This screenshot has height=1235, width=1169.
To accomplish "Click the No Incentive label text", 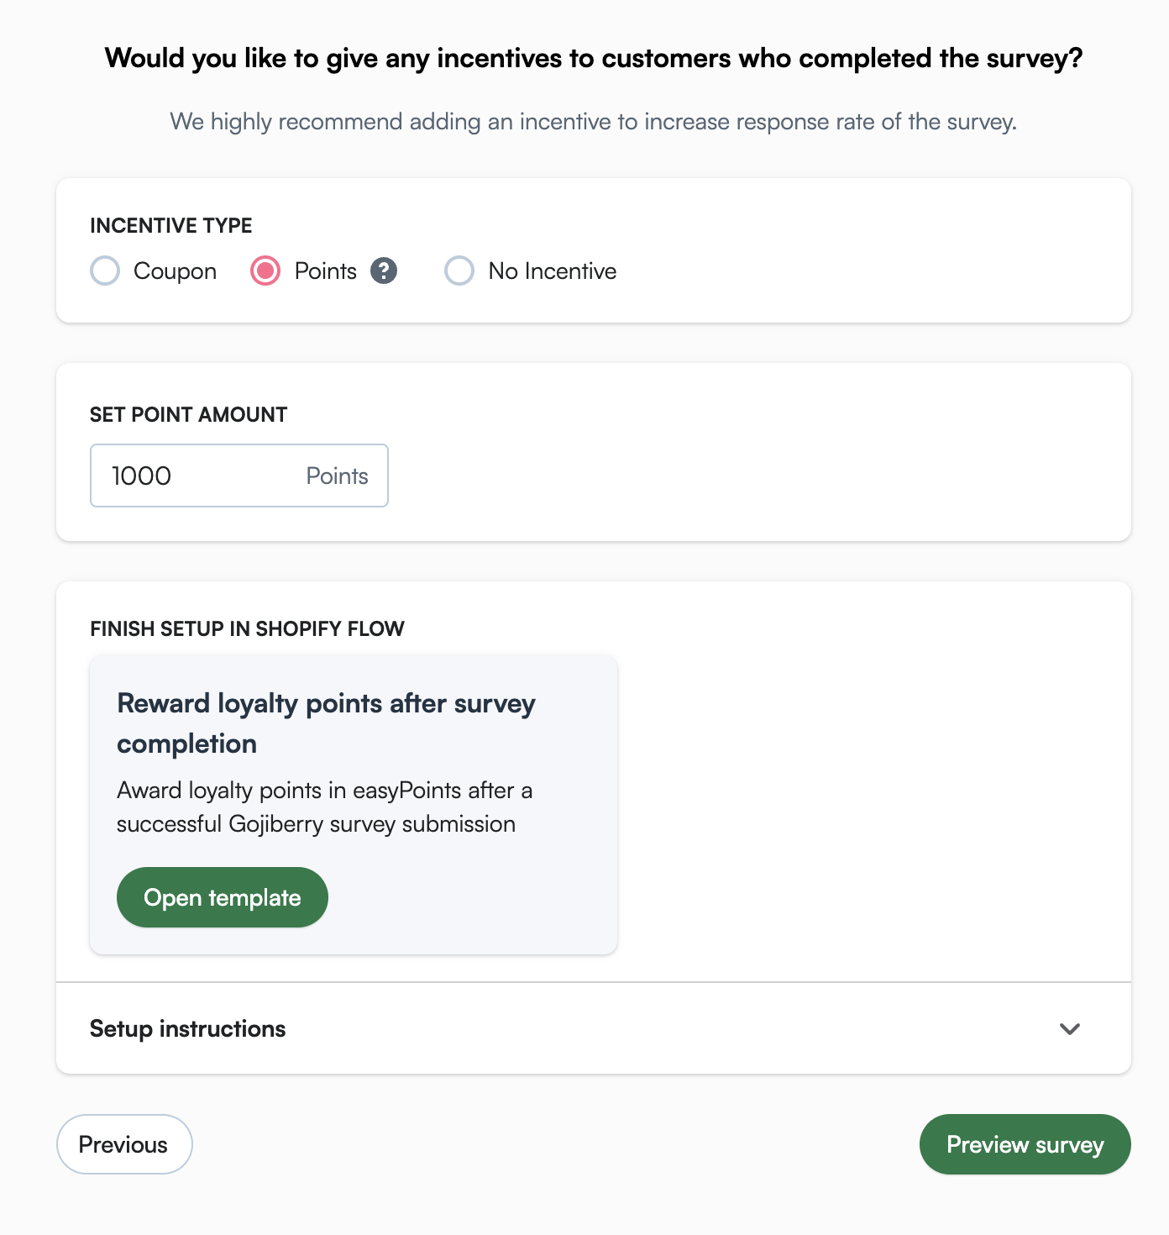I will (x=553, y=271).
